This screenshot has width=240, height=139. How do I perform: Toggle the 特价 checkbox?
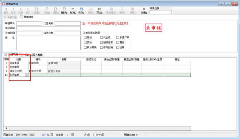tap(85, 38)
